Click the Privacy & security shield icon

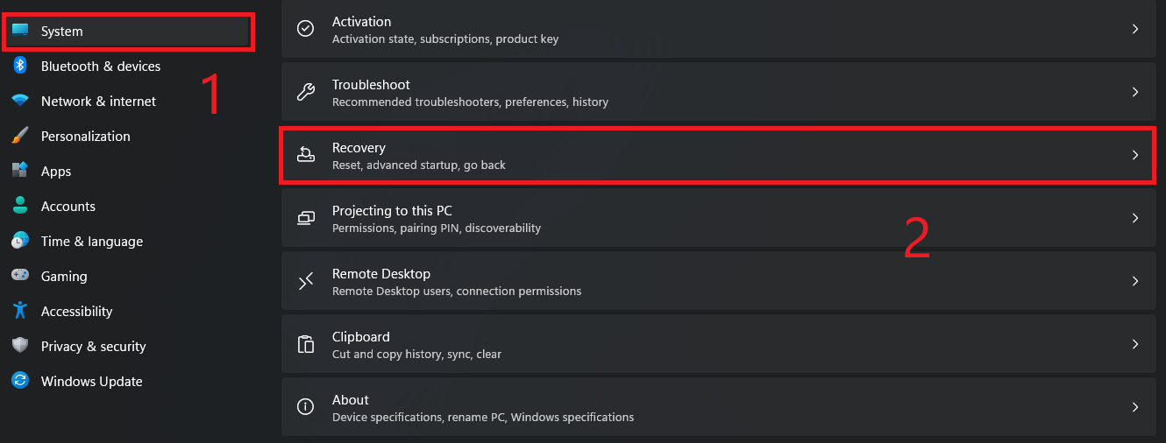pyautogui.click(x=20, y=346)
